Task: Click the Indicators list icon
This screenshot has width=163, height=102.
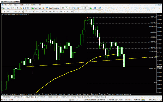Action: tap(90, 8)
